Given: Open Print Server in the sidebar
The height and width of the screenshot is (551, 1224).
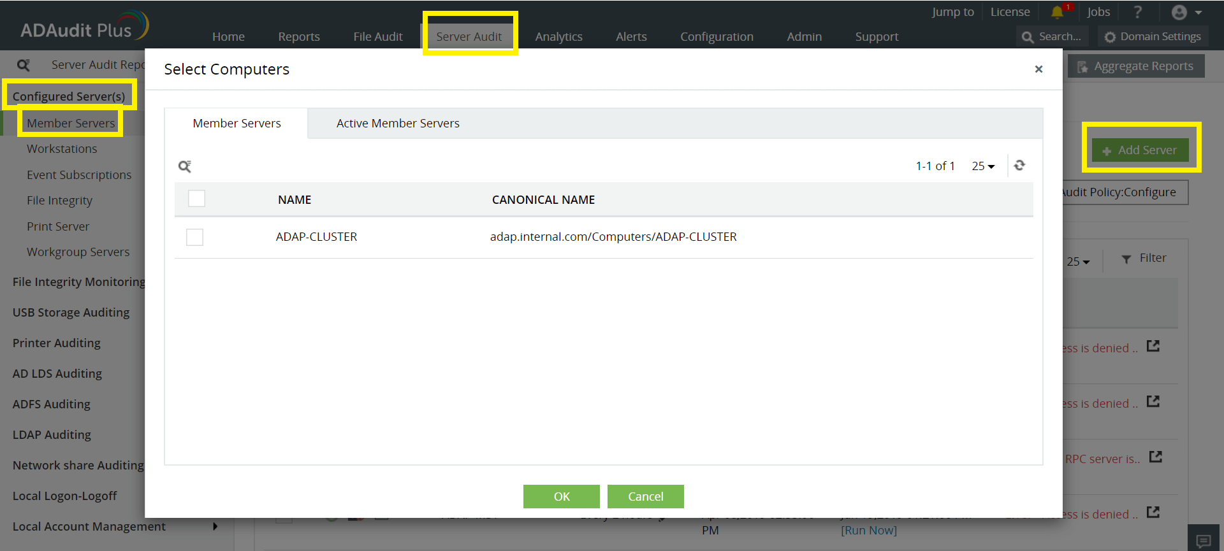Looking at the screenshot, I should click(58, 227).
